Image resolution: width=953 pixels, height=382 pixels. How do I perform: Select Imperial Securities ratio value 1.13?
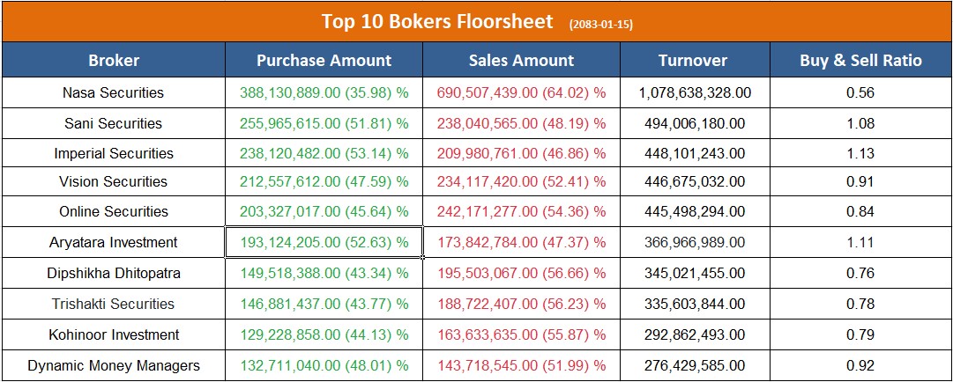click(860, 153)
